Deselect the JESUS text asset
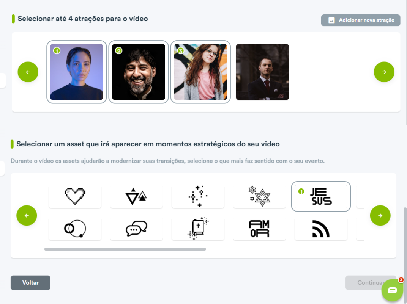The image size is (407, 304). (x=321, y=196)
